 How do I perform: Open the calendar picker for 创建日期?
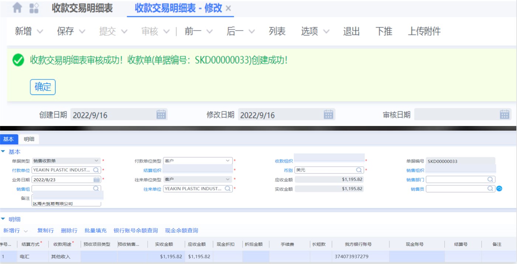161,115
